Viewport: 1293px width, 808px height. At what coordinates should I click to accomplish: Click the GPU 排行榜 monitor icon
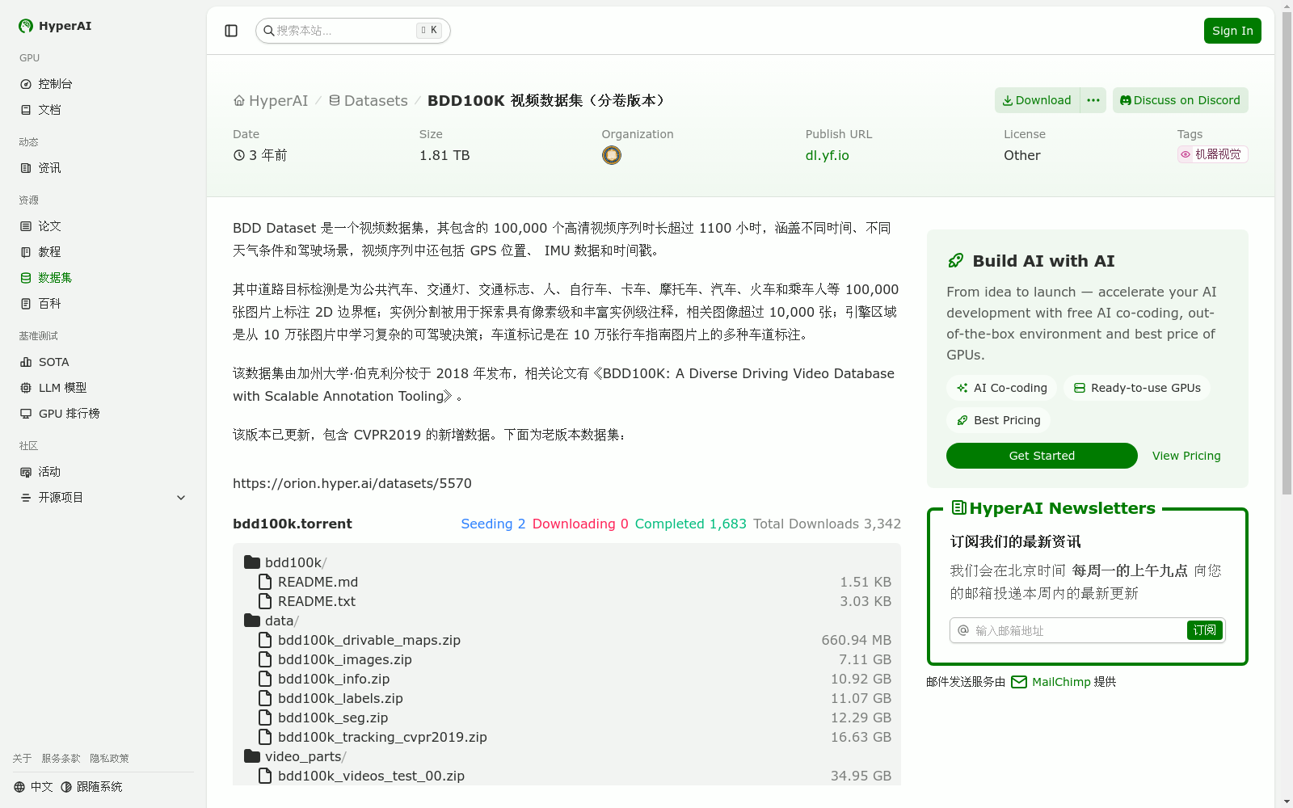(x=26, y=414)
